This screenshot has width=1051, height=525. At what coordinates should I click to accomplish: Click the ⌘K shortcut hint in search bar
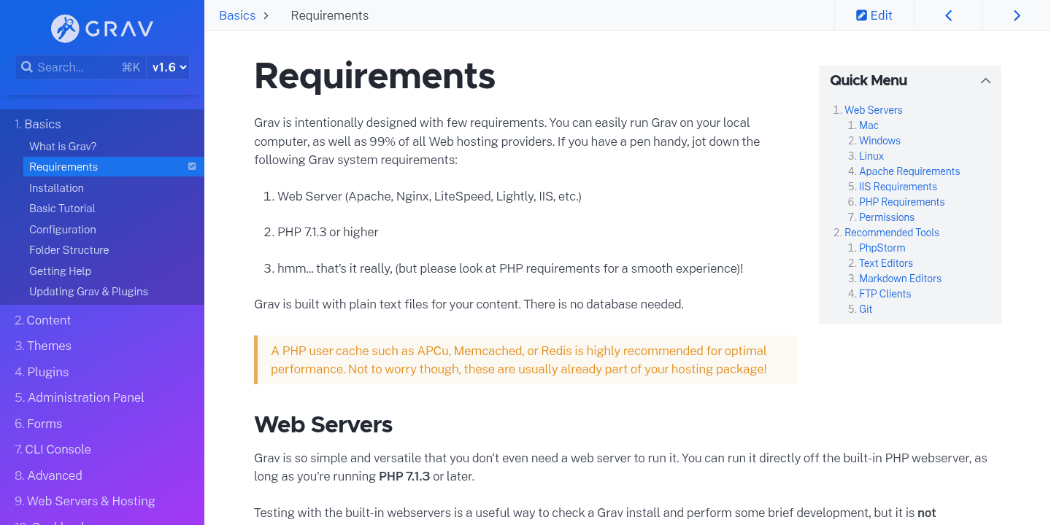tap(131, 66)
